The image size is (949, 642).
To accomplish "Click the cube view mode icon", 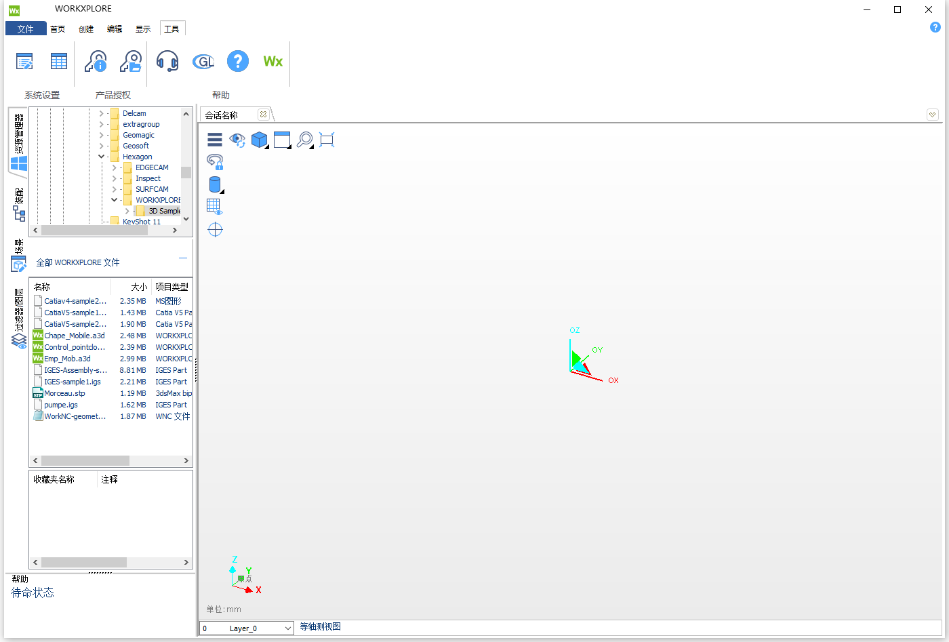I will pyautogui.click(x=260, y=140).
